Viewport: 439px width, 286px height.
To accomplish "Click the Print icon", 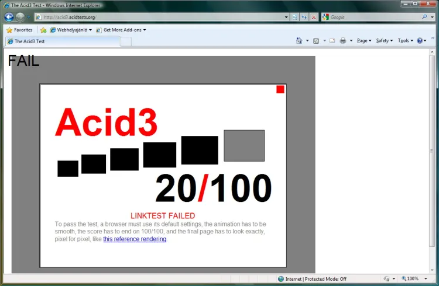I will click(343, 41).
